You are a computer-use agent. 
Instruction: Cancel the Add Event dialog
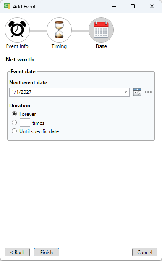pos(145,252)
